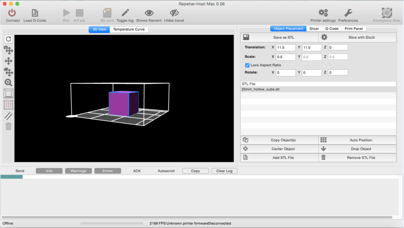Click the STL File column header
Image resolution: width=404 pixels, height=228 pixels.
pos(318,84)
